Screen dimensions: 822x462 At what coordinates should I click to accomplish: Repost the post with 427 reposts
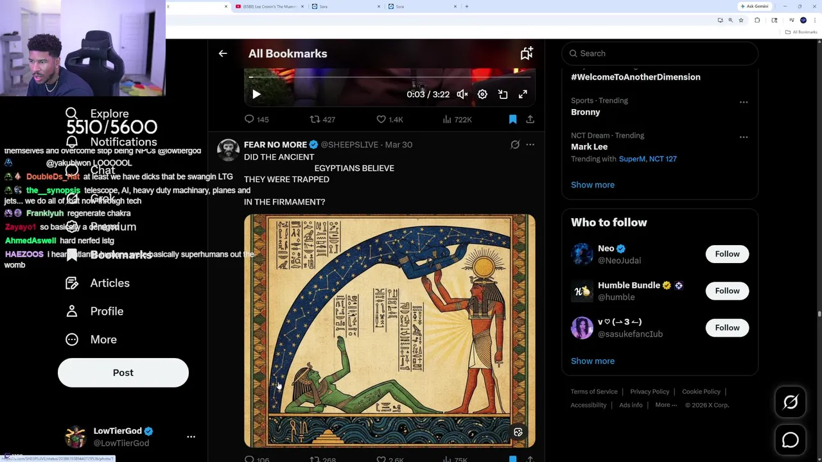(x=322, y=119)
